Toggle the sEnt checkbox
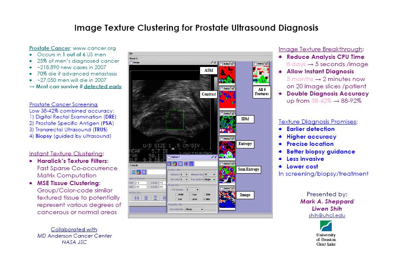This screenshot has width=395, height=273. click(x=191, y=199)
